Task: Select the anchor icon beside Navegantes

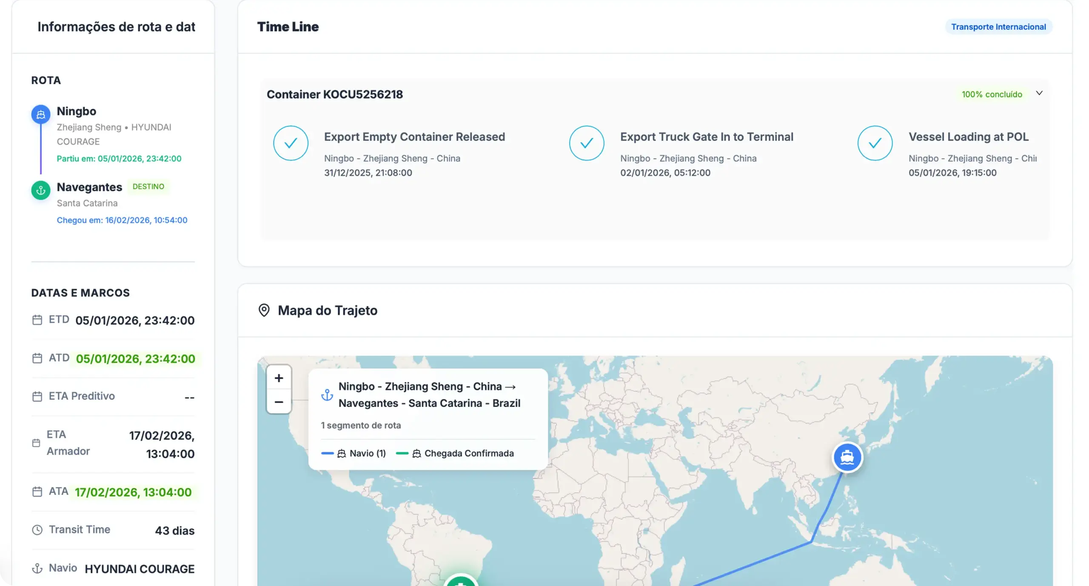Action: 40,190
